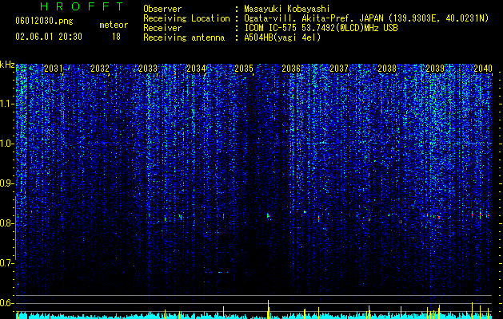Select the 2035 time marker
This screenshot has width=503, height=319.
coord(244,68)
